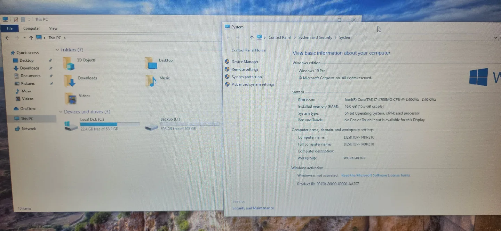
Task: Select the Desktop folder item
Action: pyautogui.click(x=166, y=60)
